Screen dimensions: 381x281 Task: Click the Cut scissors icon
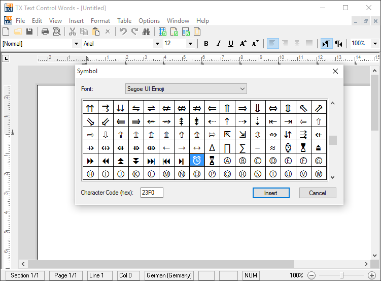(73, 32)
